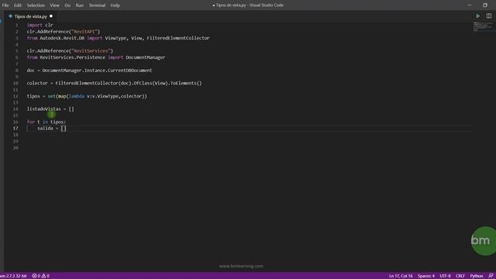496x279 pixels.
Task: Open the Edit menu
Action: tap(18, 5)
